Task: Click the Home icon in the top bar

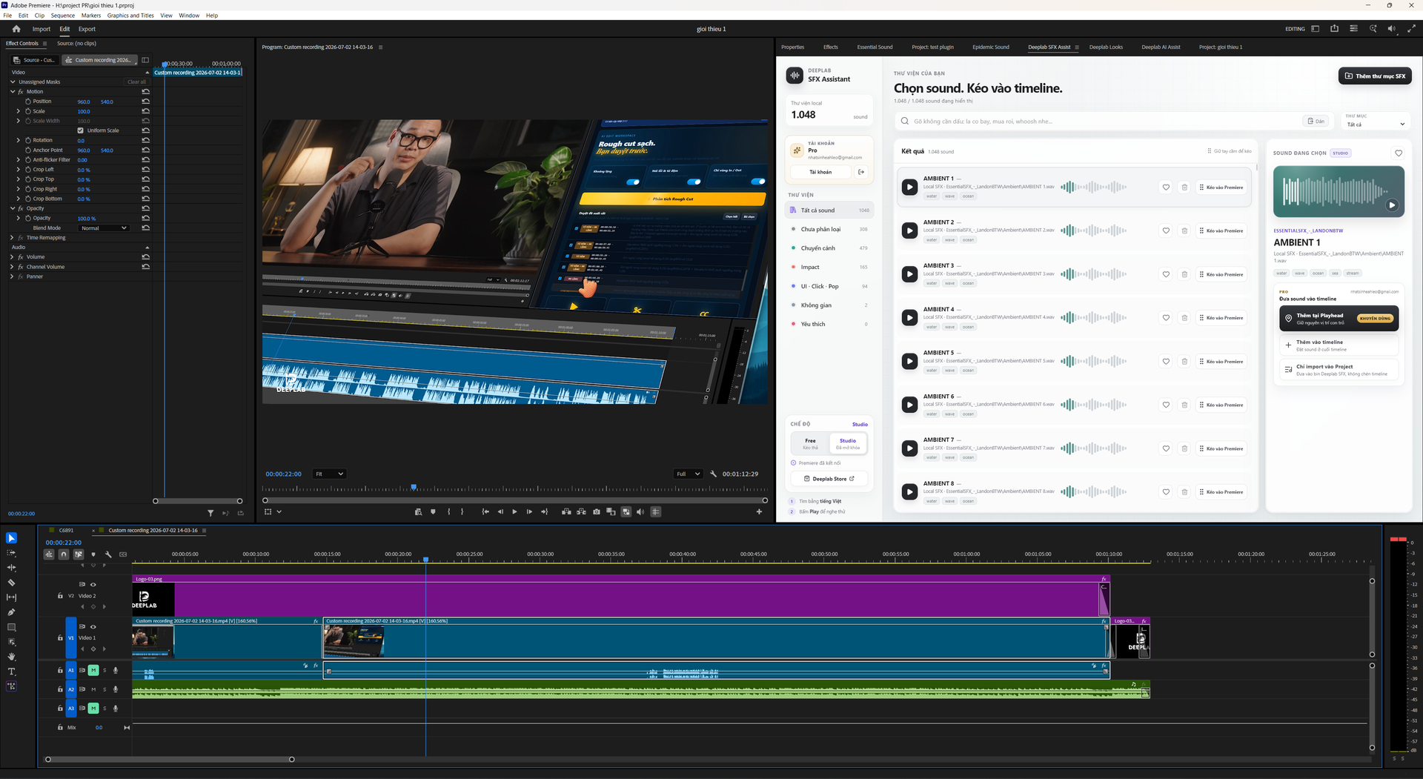Action: 16,29
